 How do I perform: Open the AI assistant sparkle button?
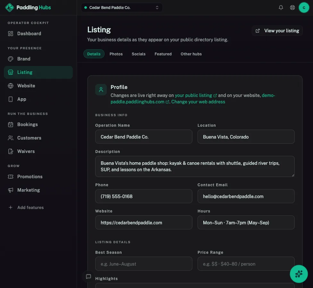pos(299,274)
